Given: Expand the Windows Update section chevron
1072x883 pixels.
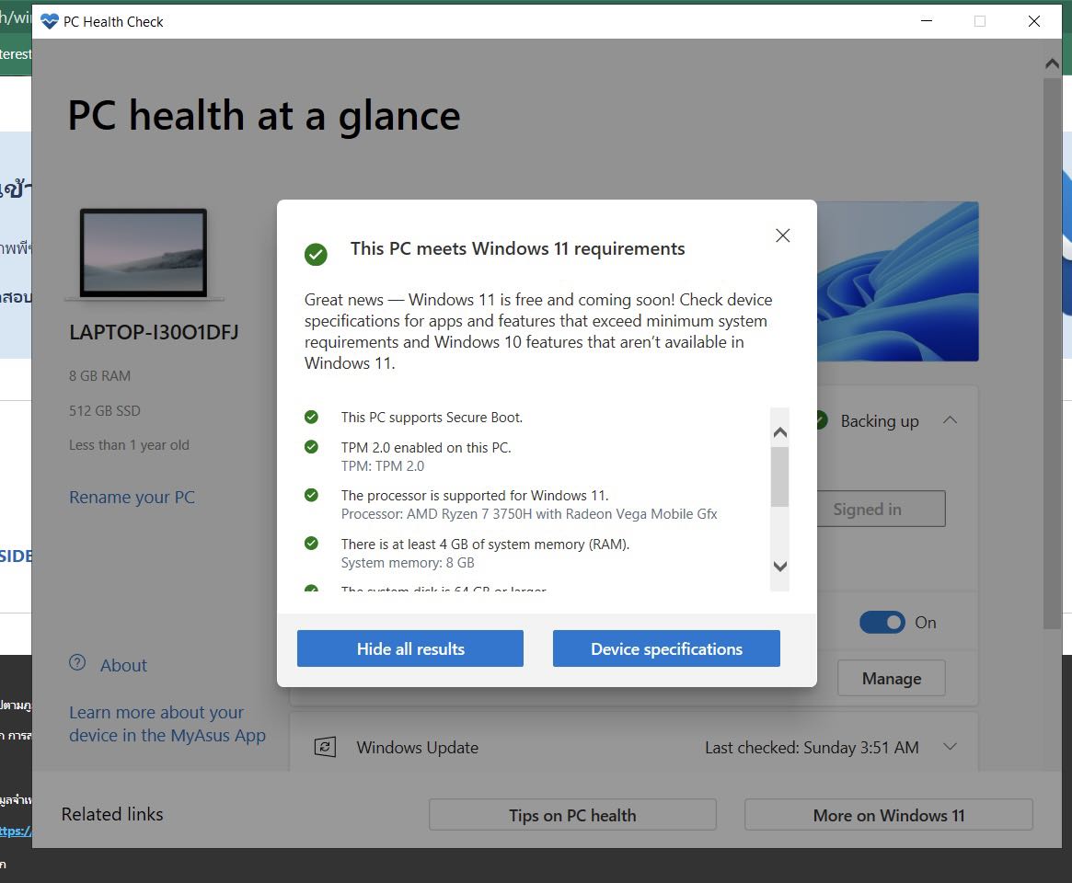Looking at the screenshot, I should click(x=950, y=746).
